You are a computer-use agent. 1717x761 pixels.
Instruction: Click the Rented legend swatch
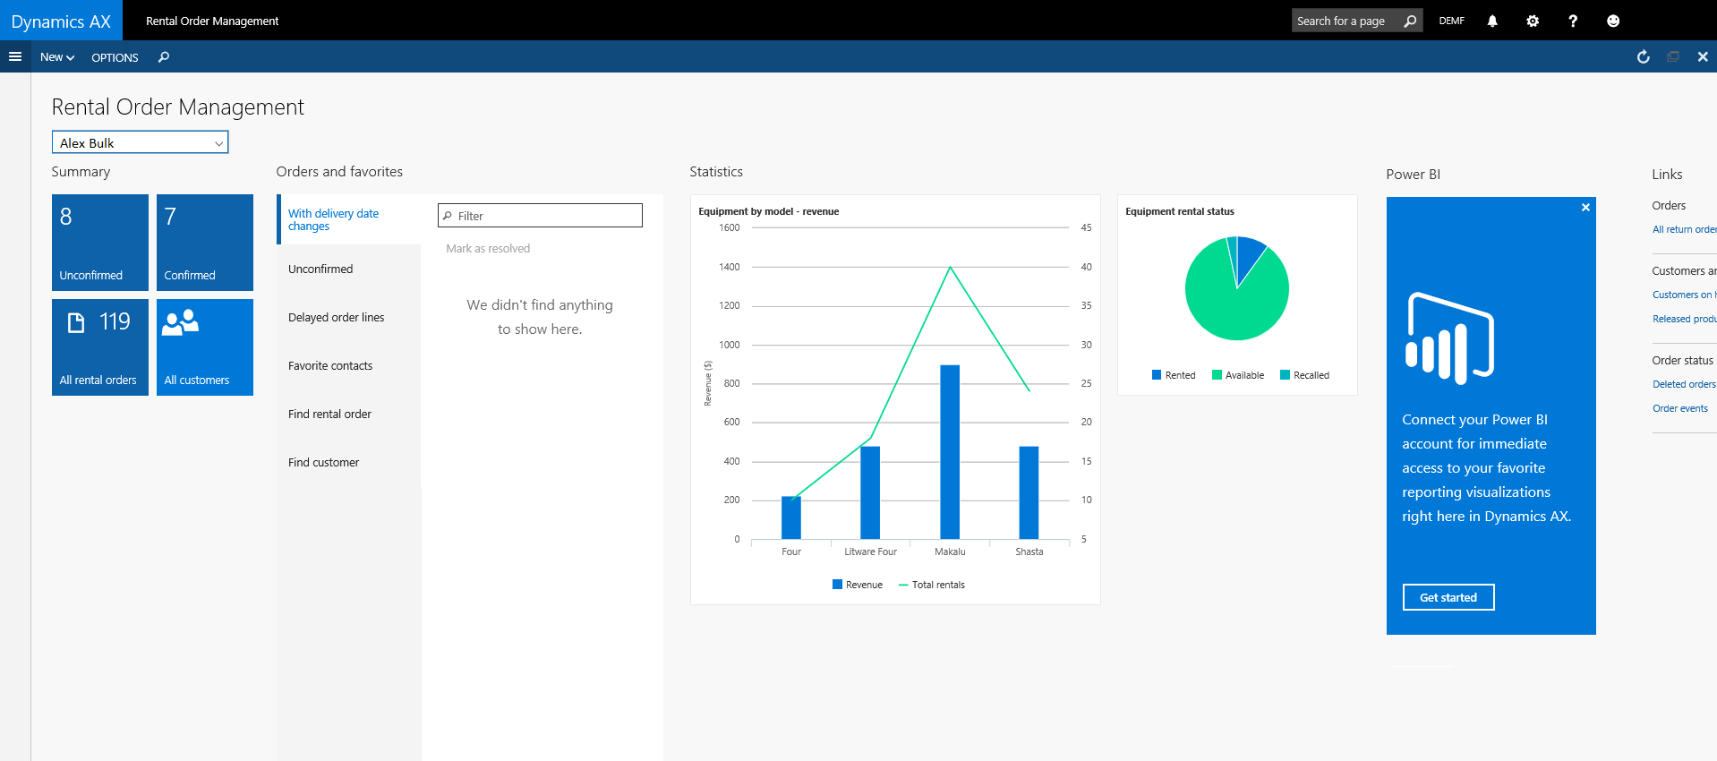[1157, 375]
